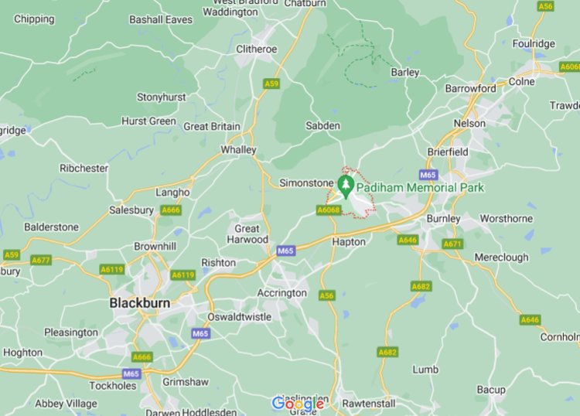The image size is (580, 416).
Task: Click the Blackburn city label
Action: click(140, 303)
